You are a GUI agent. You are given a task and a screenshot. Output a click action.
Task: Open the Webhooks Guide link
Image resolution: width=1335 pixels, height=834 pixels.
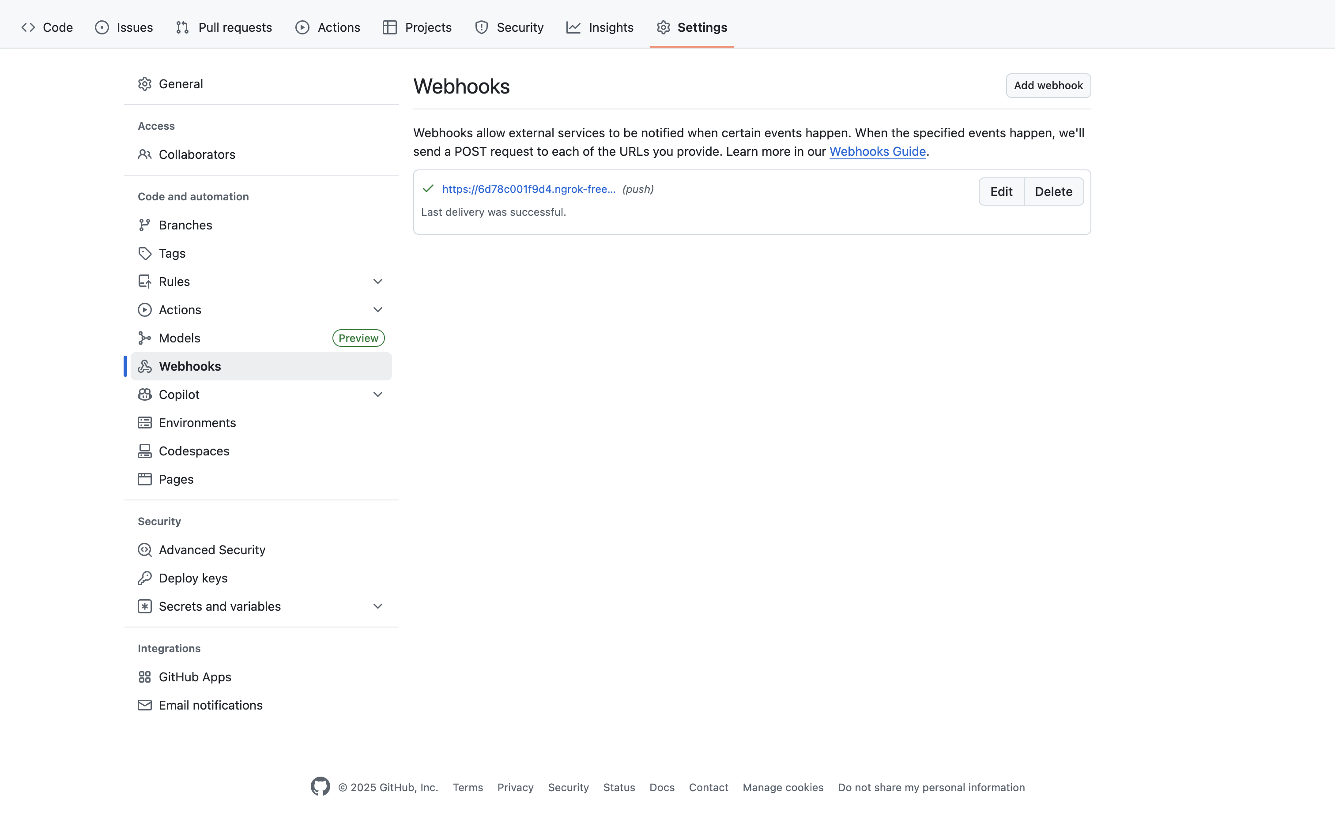877,151
